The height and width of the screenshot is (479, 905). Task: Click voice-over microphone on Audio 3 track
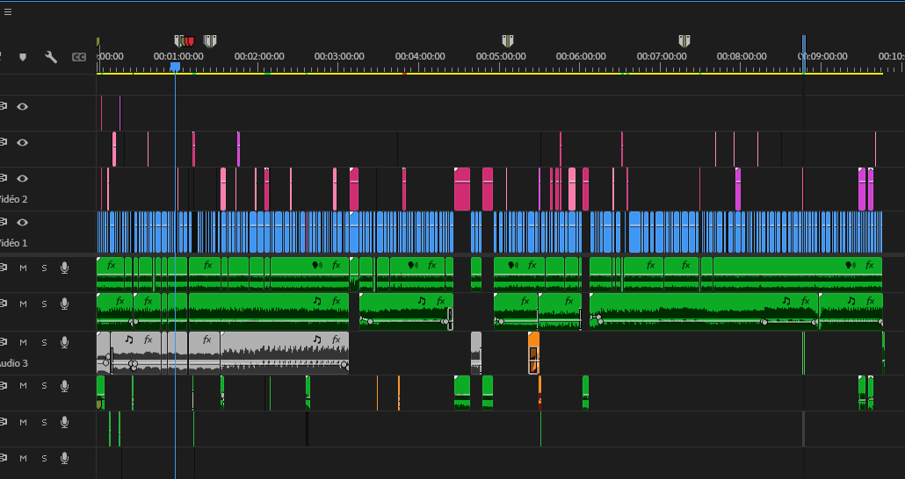pos(65,342)
